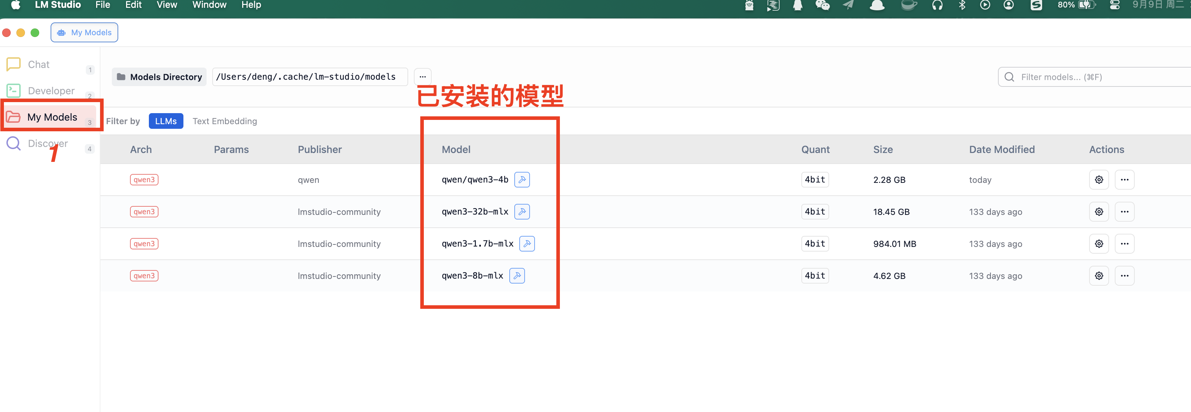Click the models directory path field
The height and width of the screenshot is (412, 1191).
point(310,77)
